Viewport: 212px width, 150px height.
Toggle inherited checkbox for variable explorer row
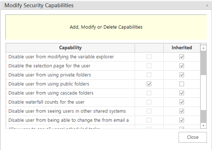182,57
